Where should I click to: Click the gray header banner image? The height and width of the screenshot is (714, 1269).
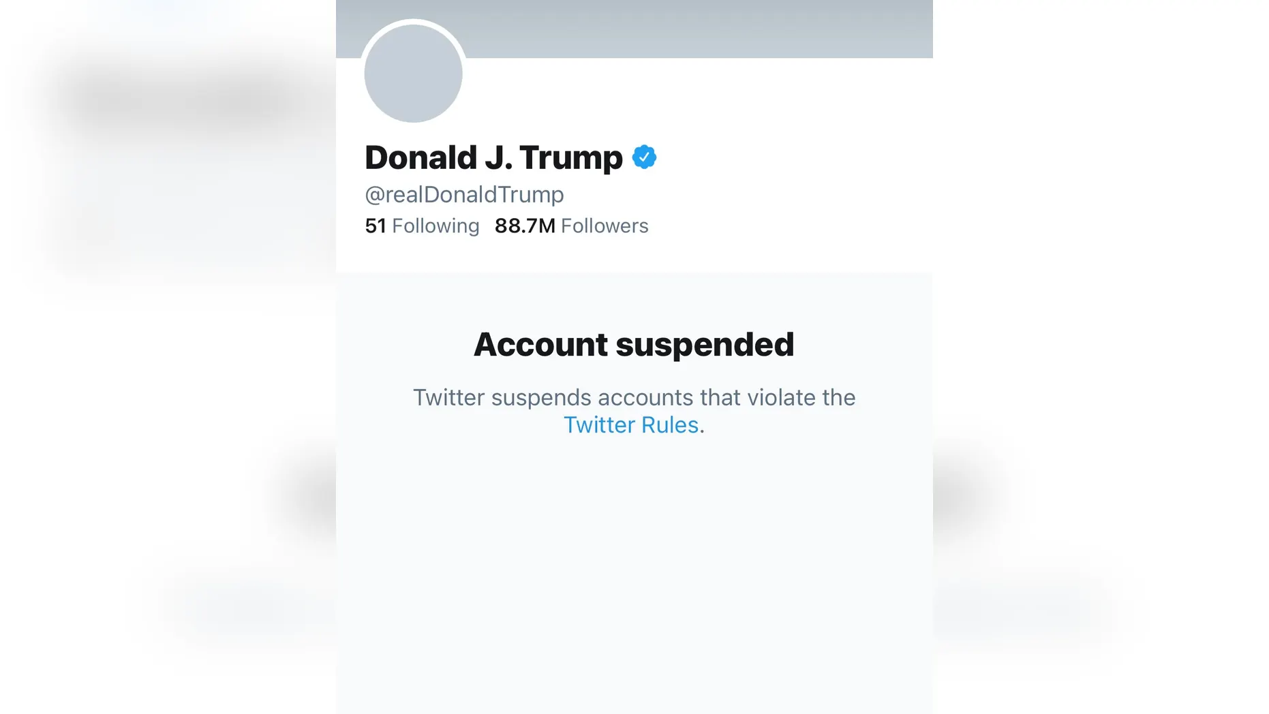[x=695, y=29]
